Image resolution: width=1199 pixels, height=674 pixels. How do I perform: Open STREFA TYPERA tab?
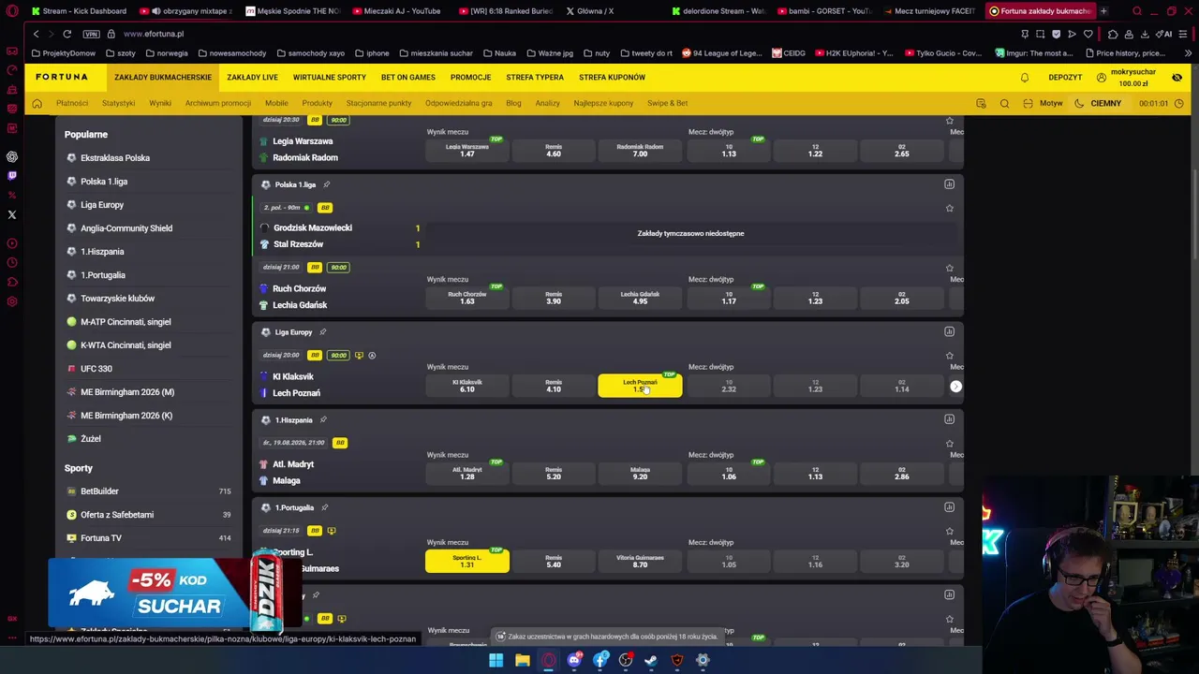(x=535, y=77)
